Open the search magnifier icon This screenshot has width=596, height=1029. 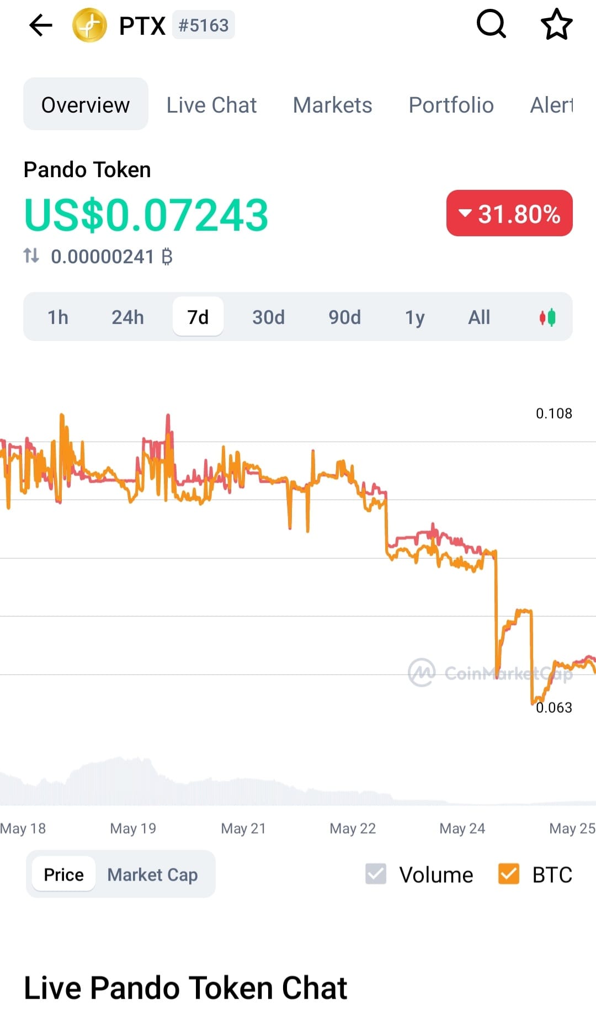coord(491,24)
